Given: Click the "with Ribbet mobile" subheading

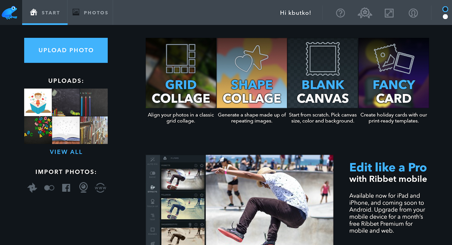Looking at the screenshot, I should tap(388, 179).
